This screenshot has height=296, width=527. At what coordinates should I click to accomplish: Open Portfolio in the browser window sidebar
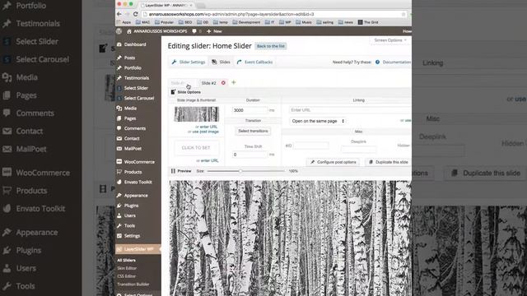pyautogui.click(x=133, y=67)
